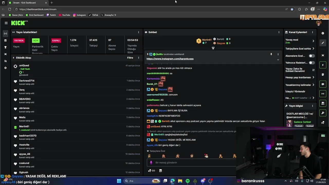Open Yayın bilgisi three-dot menu
This screenshot has height=185, width=329.
(x=313, y=106)
